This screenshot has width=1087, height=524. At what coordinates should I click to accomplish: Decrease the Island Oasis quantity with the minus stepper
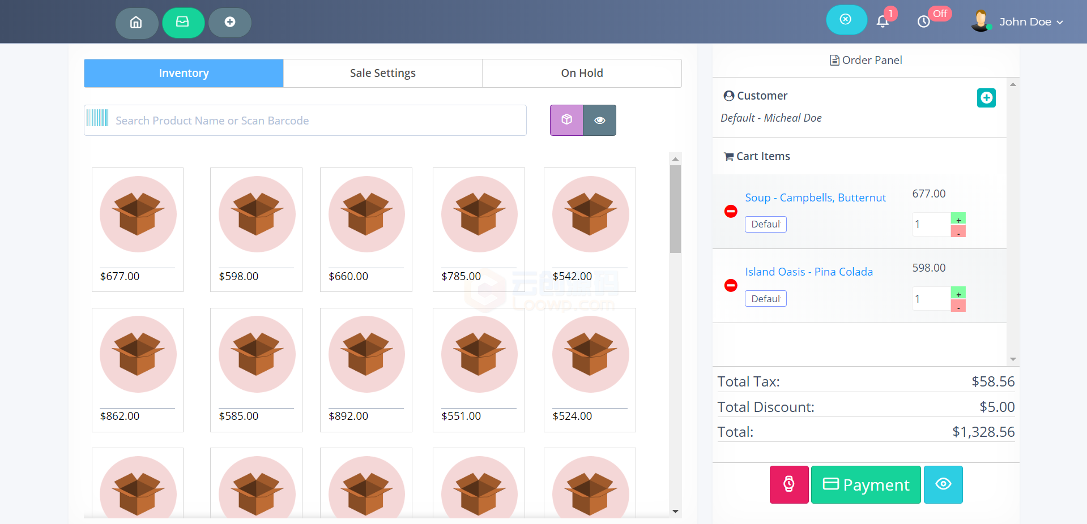pos(958,306)
